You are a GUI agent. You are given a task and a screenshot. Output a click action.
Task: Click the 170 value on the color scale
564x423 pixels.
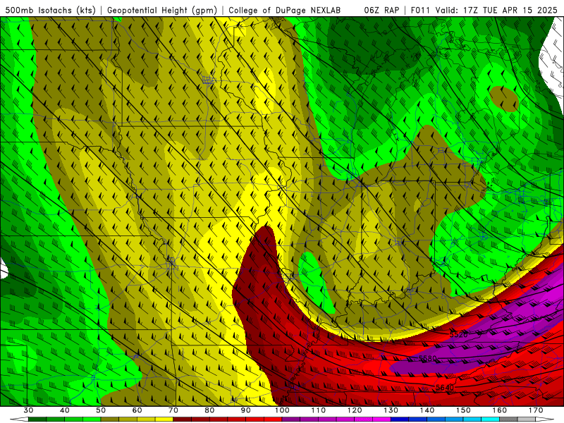tap(536, 410)
